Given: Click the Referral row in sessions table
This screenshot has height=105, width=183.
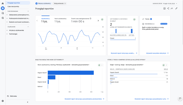Looking at the screenshot, I should (139, 79).
